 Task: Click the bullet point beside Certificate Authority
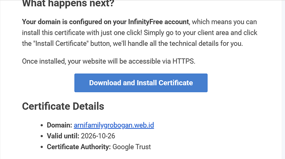point(42,147)
